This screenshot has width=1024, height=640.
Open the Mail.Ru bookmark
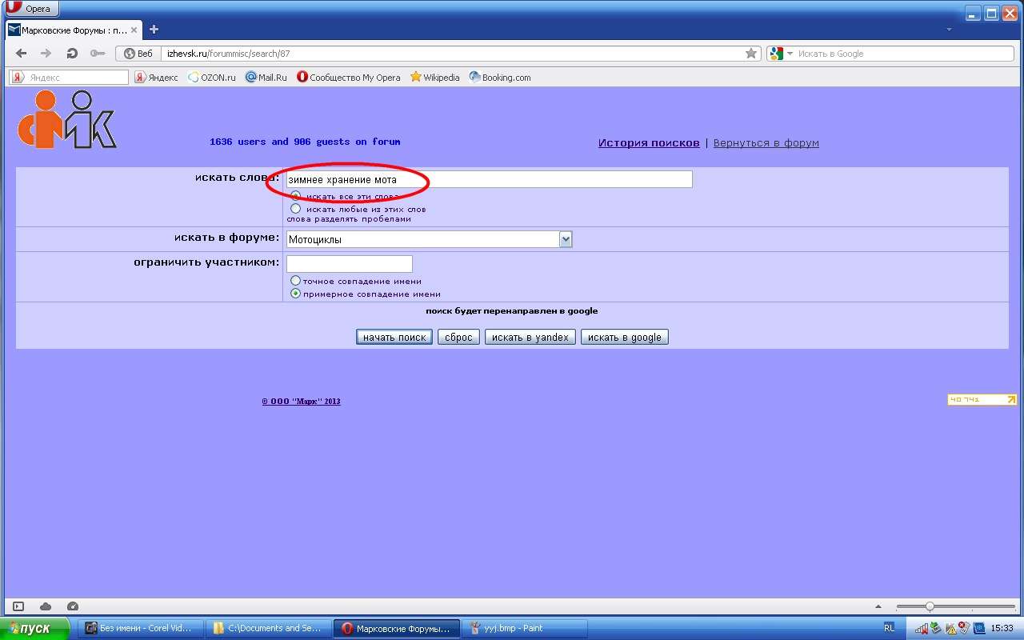[x=266, y=78]
